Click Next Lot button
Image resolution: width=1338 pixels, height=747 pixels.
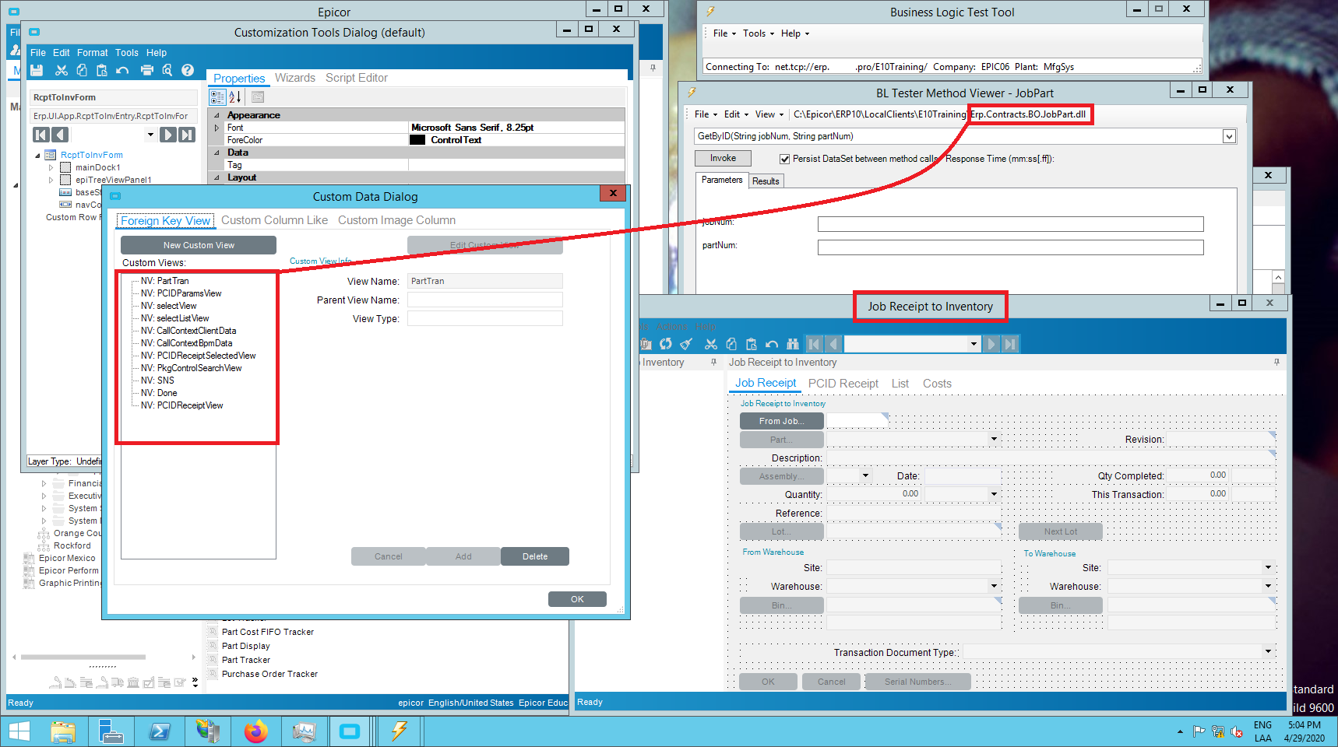1060,531
